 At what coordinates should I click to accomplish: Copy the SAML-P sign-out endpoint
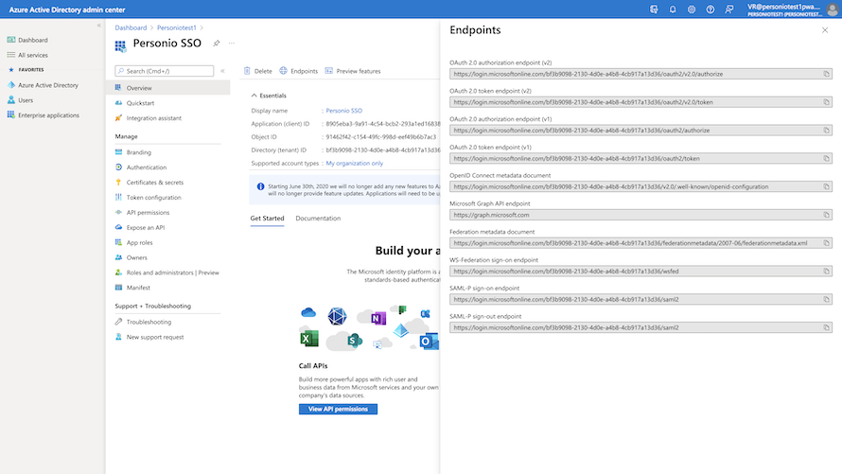(827, 327)
